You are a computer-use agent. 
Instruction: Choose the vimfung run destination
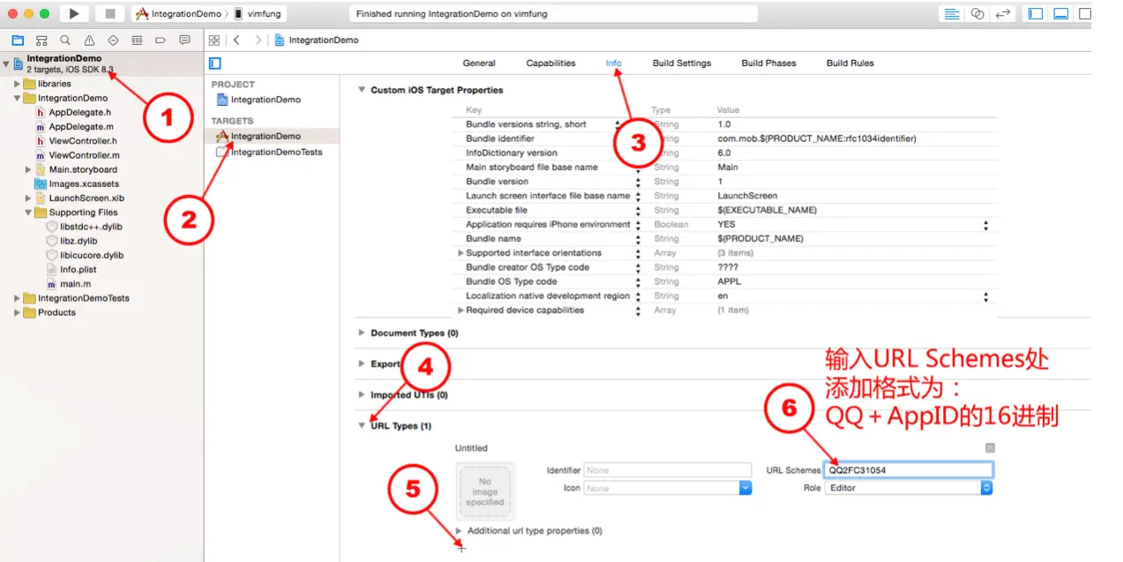(259, 14)
